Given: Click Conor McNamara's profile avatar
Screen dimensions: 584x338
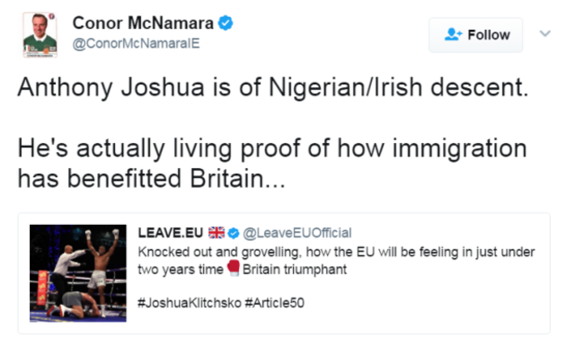Looking at the screenshot, I should [40, 35].
